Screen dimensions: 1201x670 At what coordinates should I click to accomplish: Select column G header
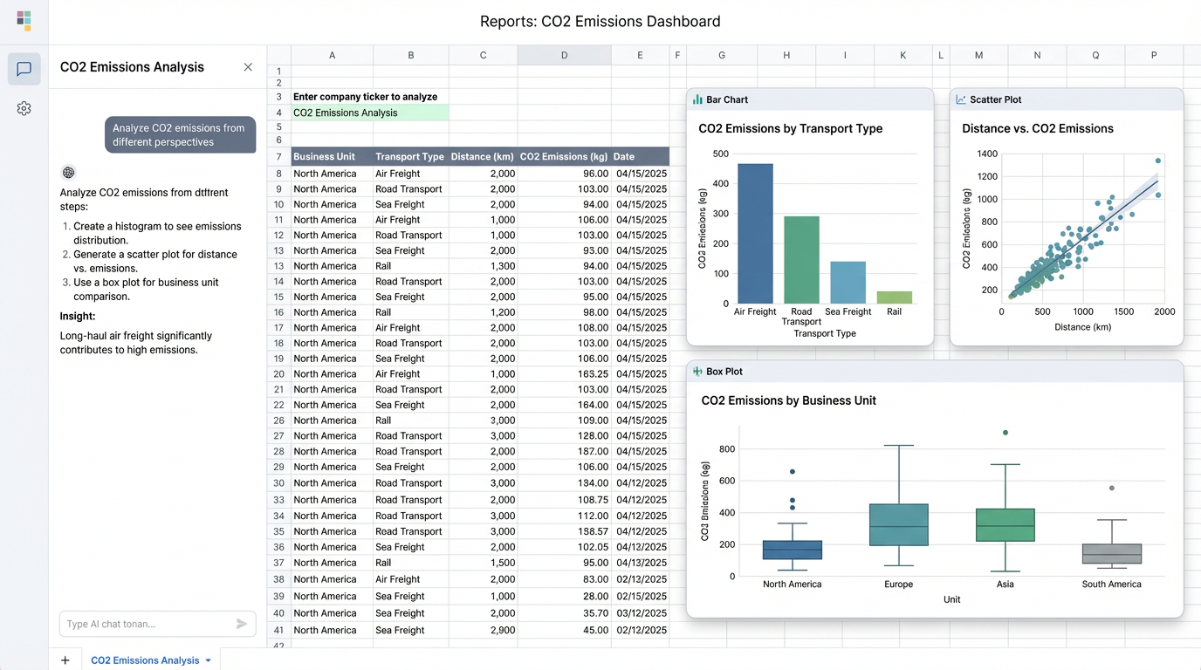click(x=722, y=55)
